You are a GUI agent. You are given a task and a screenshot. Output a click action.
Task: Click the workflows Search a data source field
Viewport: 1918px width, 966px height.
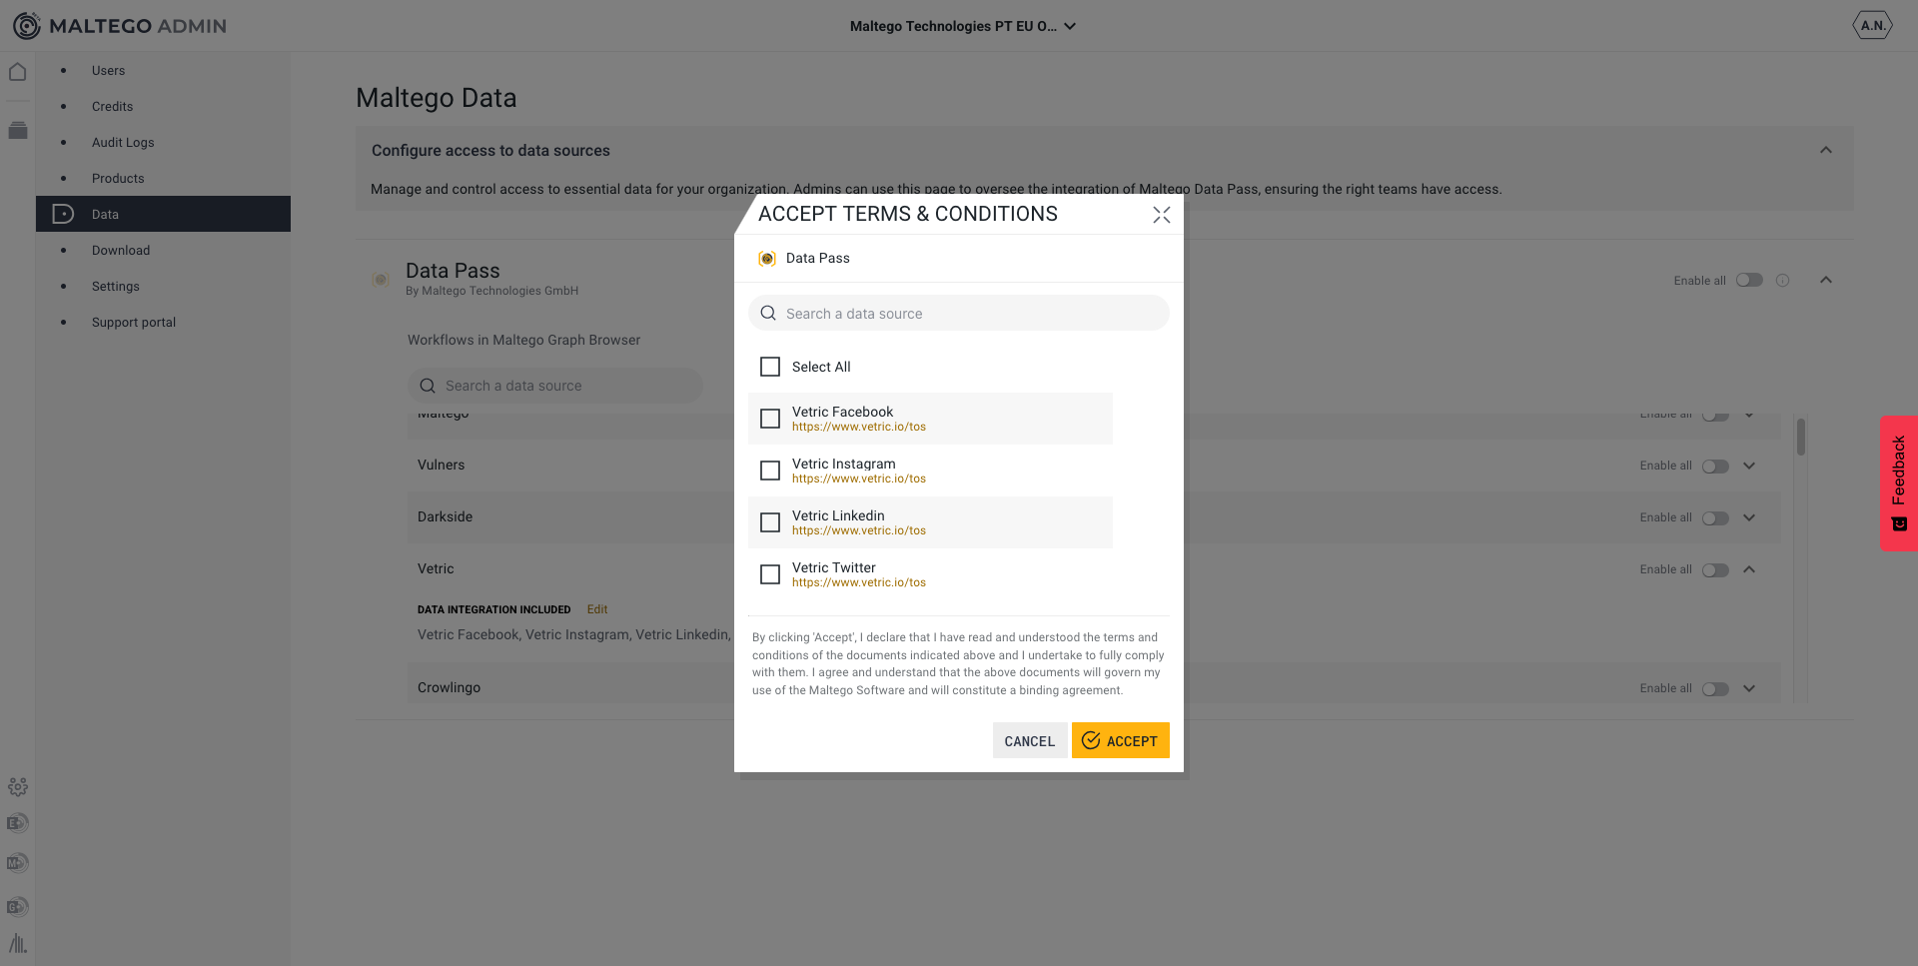pyautogui.click(x=555, y=386)
